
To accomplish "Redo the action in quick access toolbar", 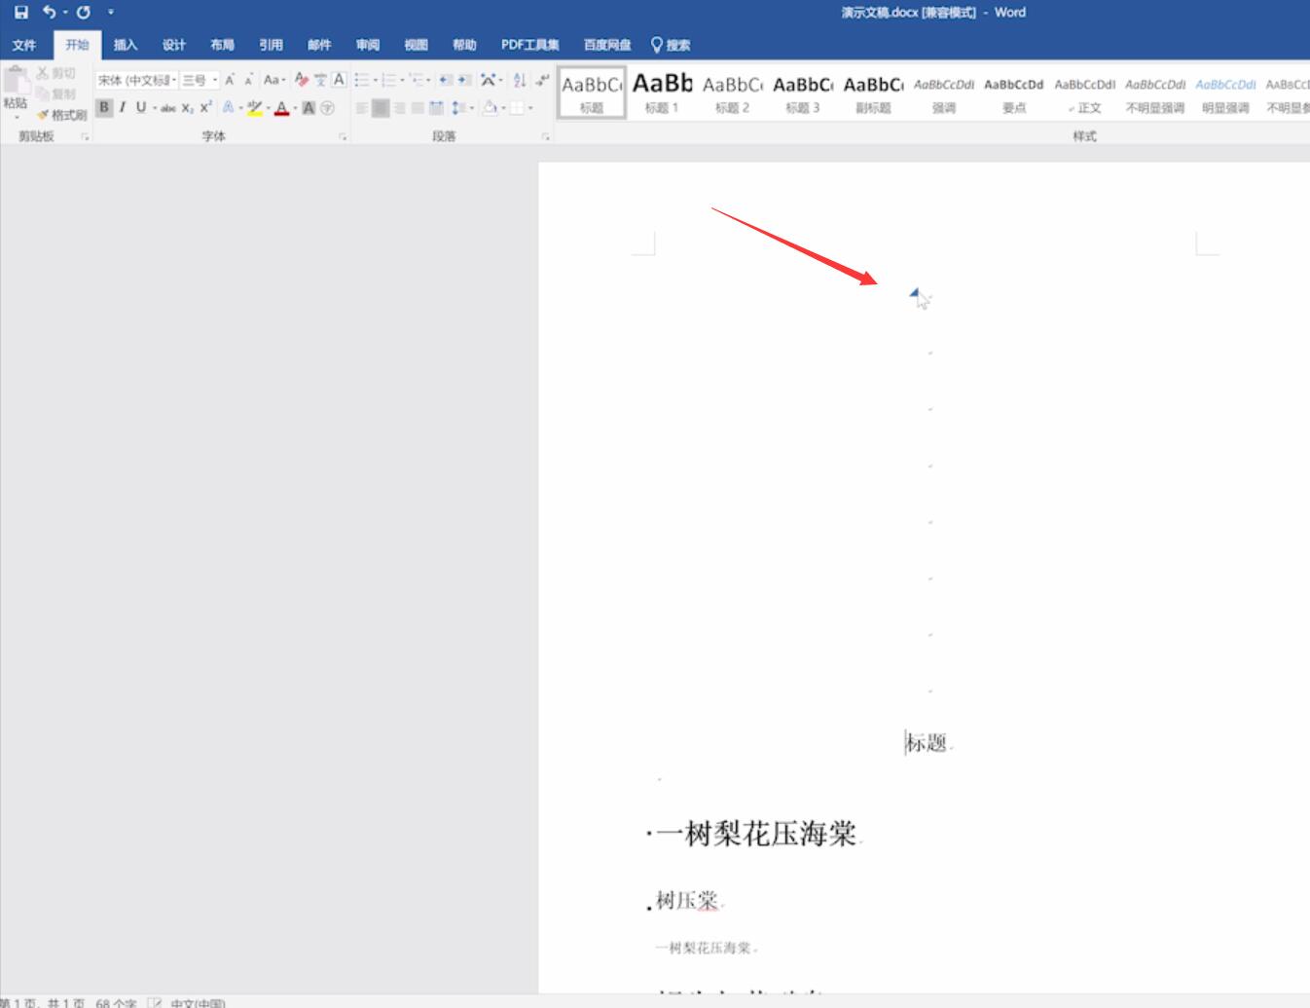I will (84, 13).
